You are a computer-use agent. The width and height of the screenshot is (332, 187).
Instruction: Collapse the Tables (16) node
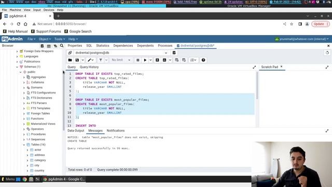tap(24, 144)
